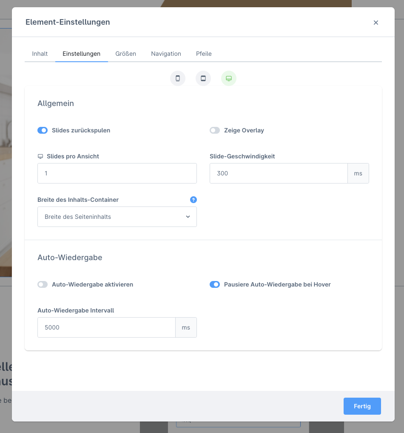
Task: Disable the Slides zurückspulen toggle
Action: click(x=43, y=130)
